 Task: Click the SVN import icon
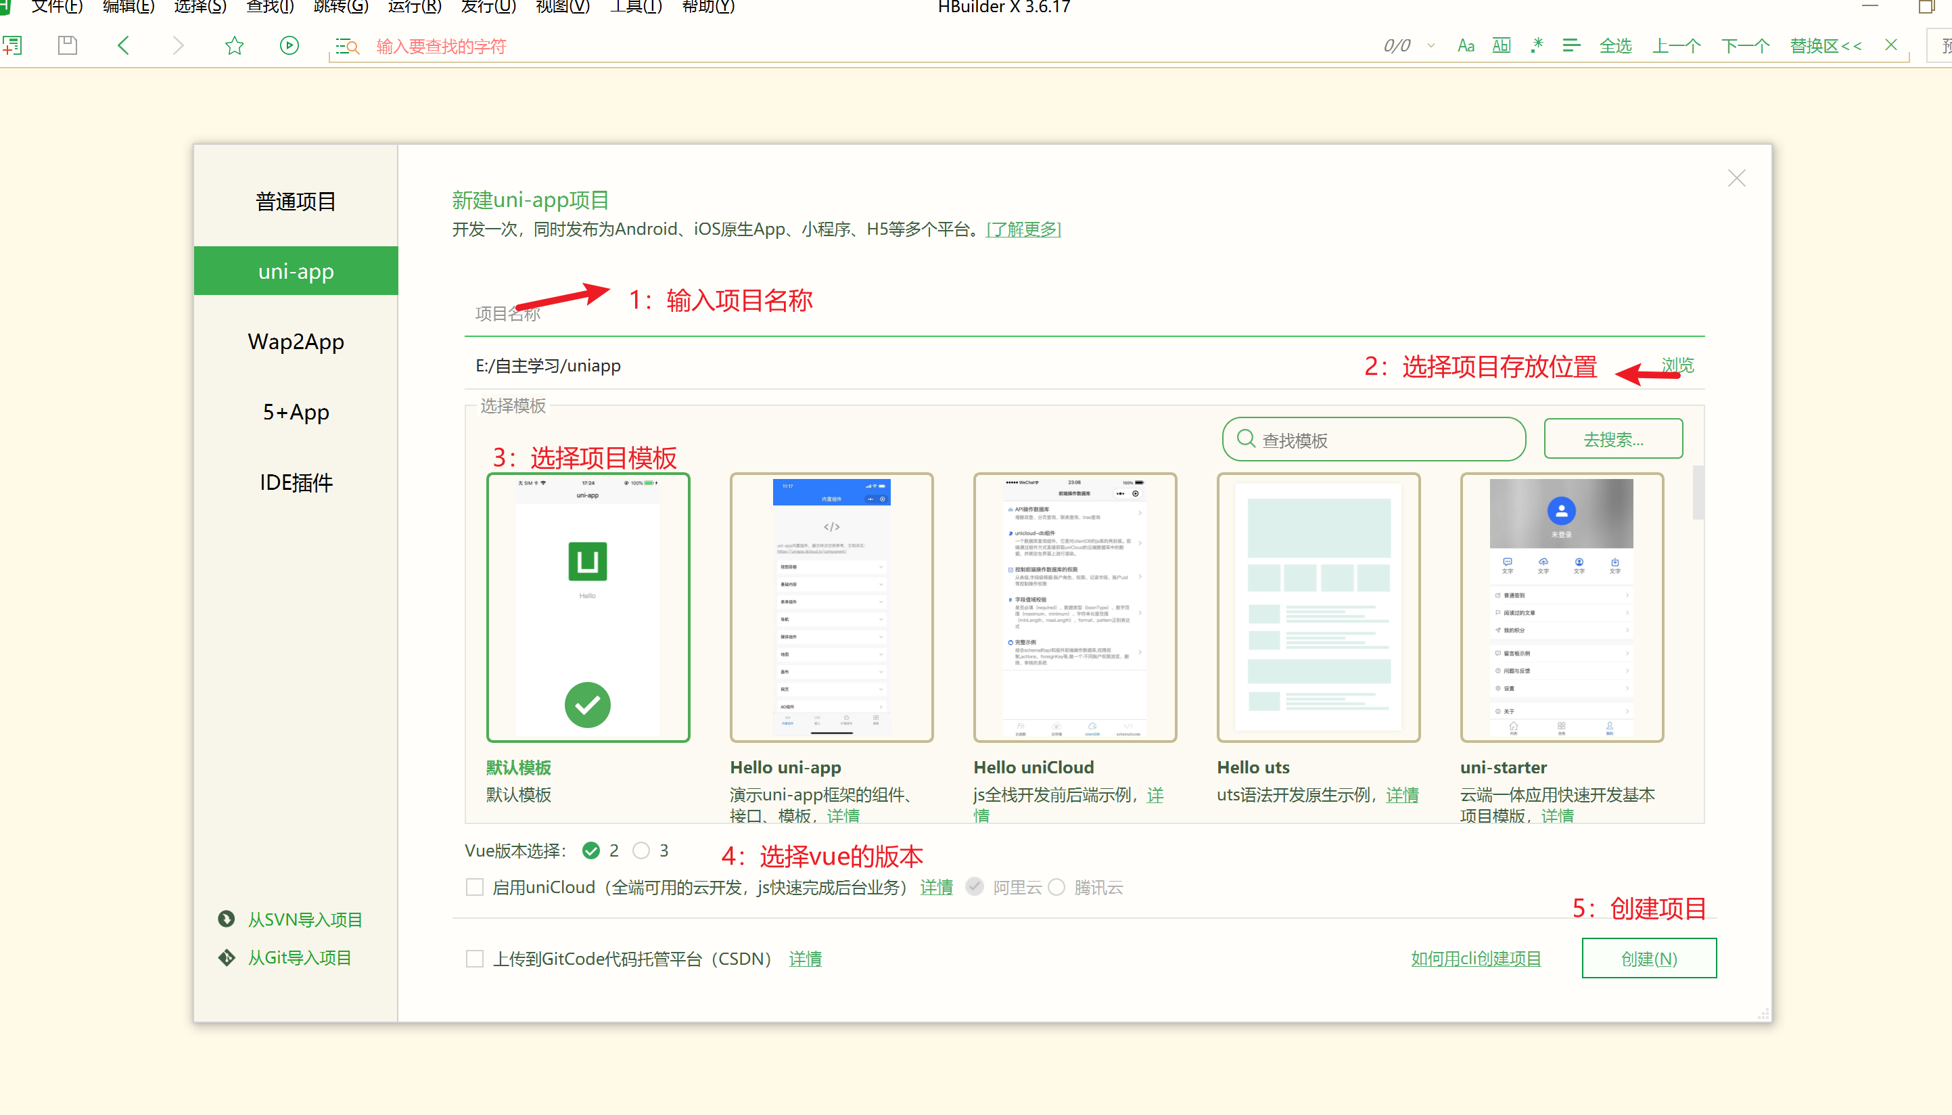pyautogui.click(x=226, y=918)
